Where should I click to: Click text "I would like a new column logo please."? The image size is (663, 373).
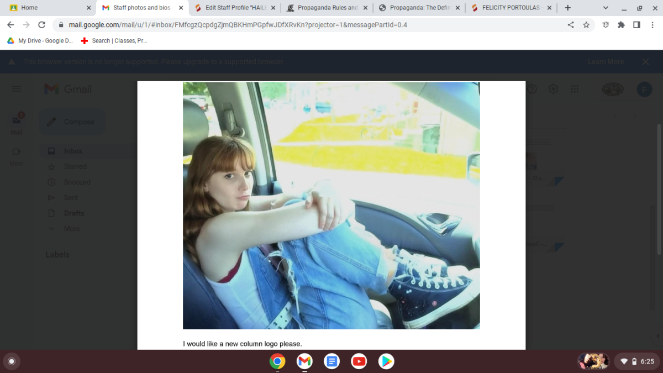coord(243,344)
